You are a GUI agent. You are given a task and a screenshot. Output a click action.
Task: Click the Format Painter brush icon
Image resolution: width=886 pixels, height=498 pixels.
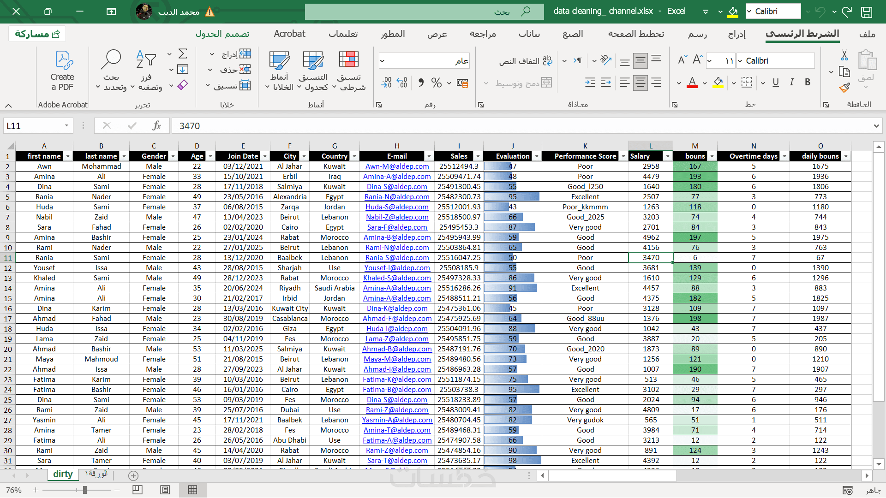(844, 88)
